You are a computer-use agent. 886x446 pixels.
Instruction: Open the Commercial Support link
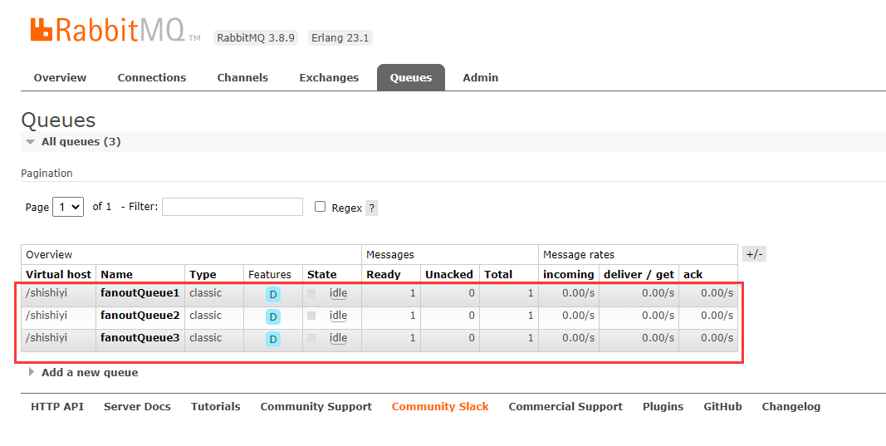tap(565, 406)
